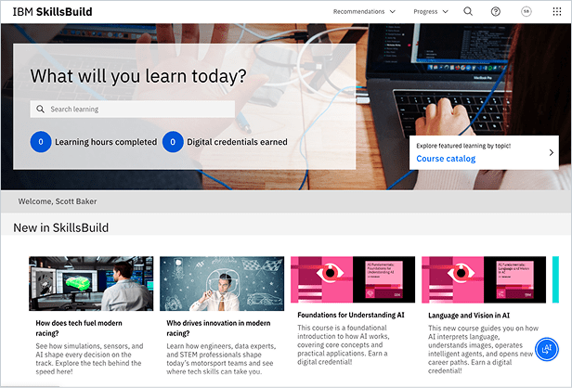Open the help question mark icon
Viewport: 572px width, 388px height.
(496, 12)
